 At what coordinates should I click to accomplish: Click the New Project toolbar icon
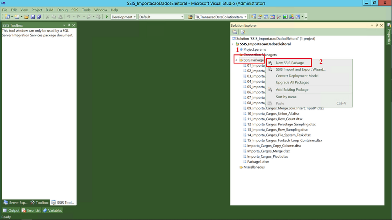tap(7, 17)
